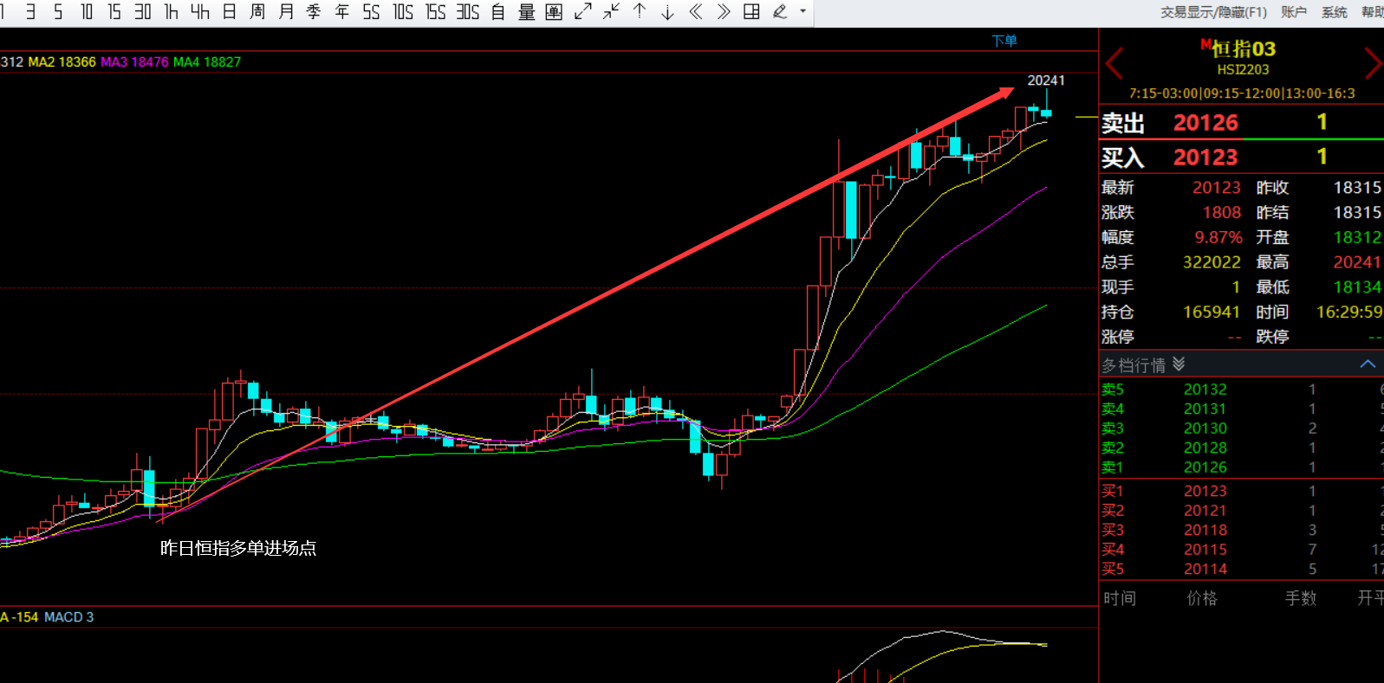This screenshot has height=683, width=1384.
Task: Click the 卖出 sell price row
Action: click(1241, 123)
